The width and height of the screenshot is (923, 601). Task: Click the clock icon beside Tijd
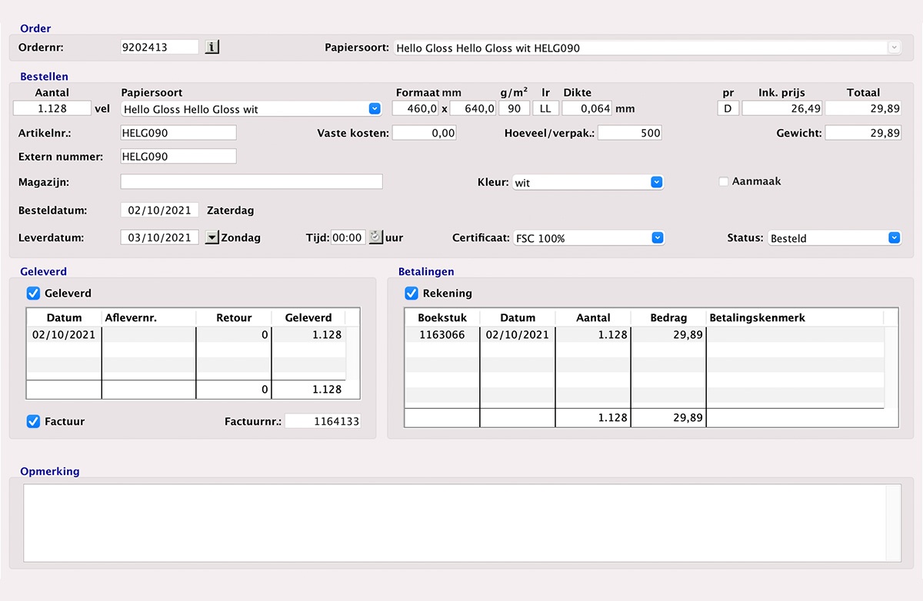click(x=375, y=237)
